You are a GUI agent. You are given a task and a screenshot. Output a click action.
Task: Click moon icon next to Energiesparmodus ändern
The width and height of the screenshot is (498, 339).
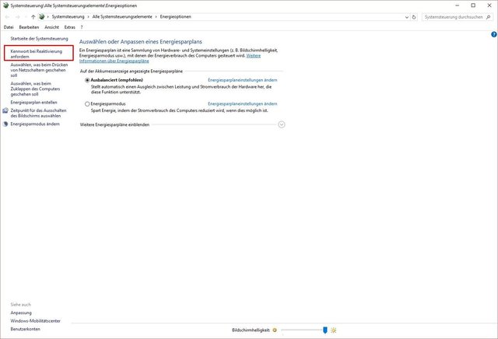(x=5, y=124)
